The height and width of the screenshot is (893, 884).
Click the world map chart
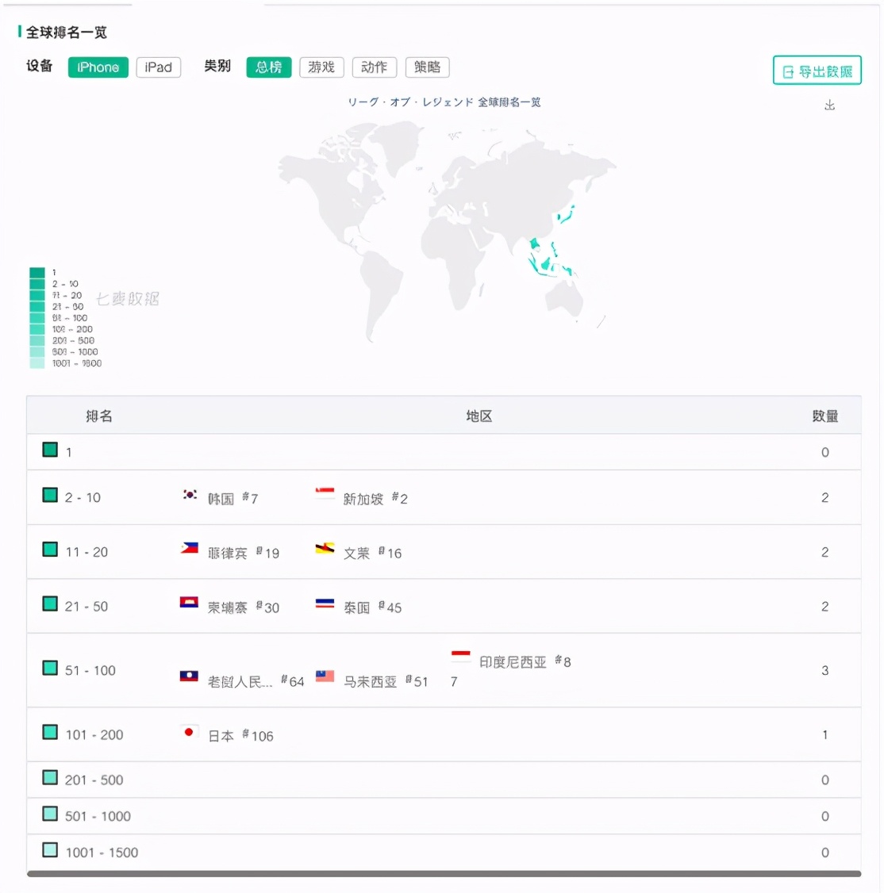tap(448, 231)
